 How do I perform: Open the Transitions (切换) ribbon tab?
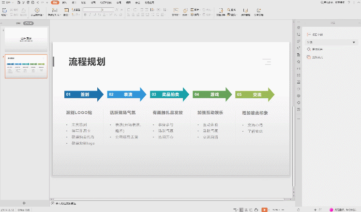click(83, 2)
